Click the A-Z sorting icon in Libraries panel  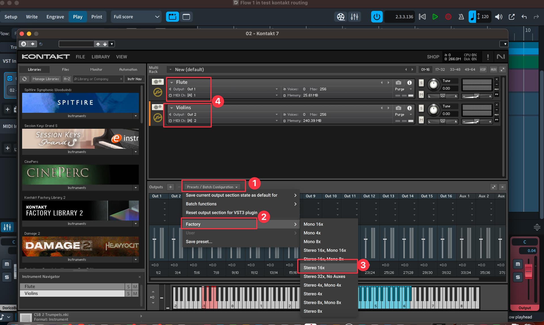67,79
